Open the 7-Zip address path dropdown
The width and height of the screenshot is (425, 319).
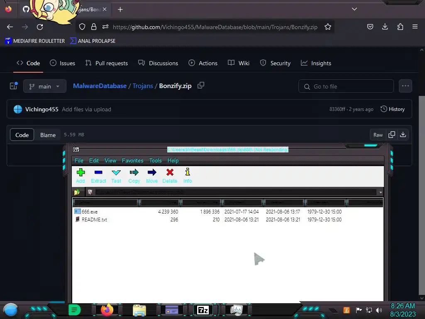381,192
